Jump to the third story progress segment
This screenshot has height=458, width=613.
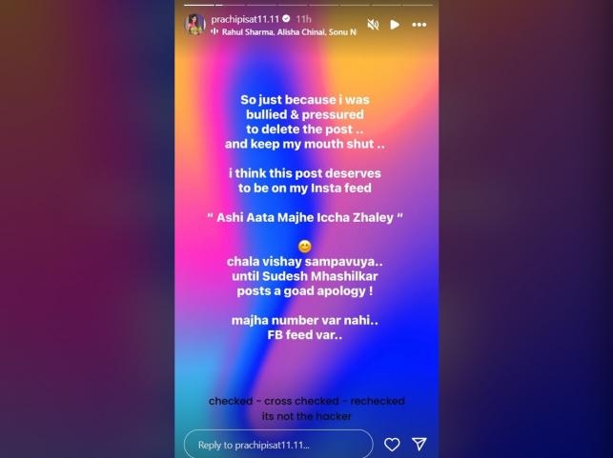pyautogui.click(x=261, y=5)
